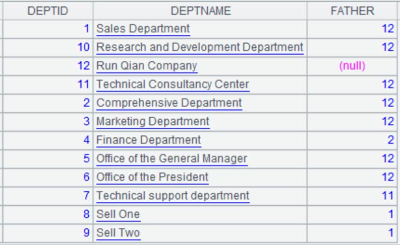Select the Sell Two link

[119, 233]
